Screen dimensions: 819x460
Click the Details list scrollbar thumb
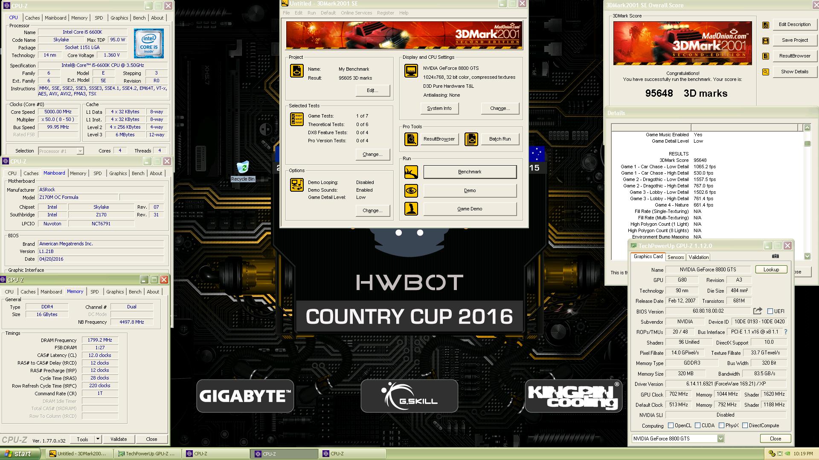tap(807, 144)
